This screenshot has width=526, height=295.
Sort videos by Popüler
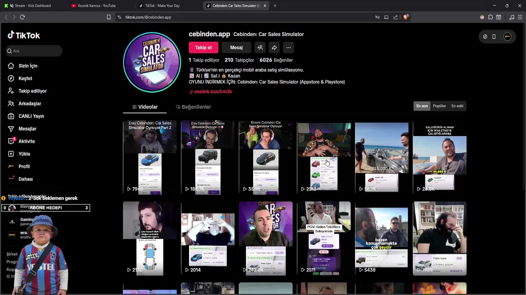(x=439, y=106)
